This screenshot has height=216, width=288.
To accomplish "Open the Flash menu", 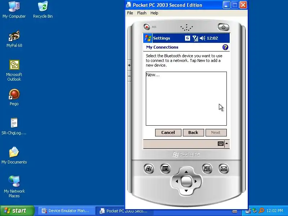I will pyautogui.click(x=141, y=13).
